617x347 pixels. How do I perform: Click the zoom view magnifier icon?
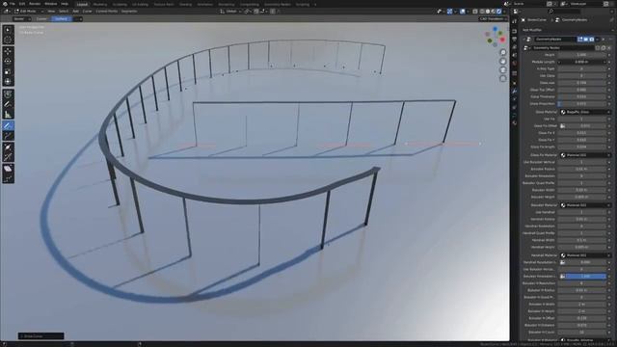click(503, 52)
